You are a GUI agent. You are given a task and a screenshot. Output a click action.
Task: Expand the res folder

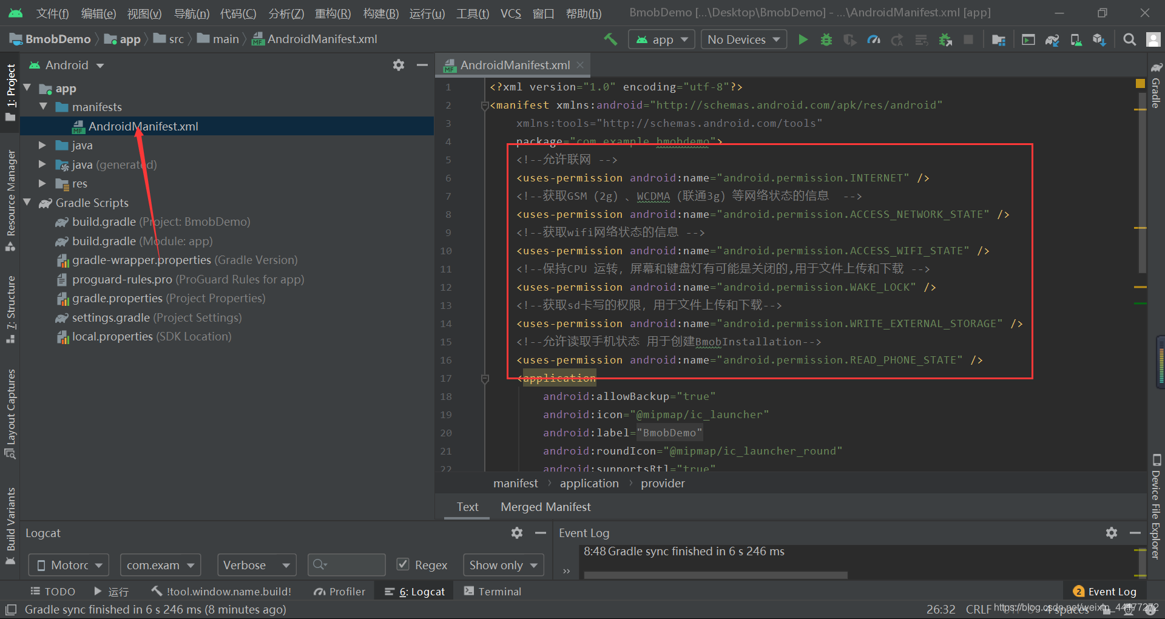pos(42,183)
